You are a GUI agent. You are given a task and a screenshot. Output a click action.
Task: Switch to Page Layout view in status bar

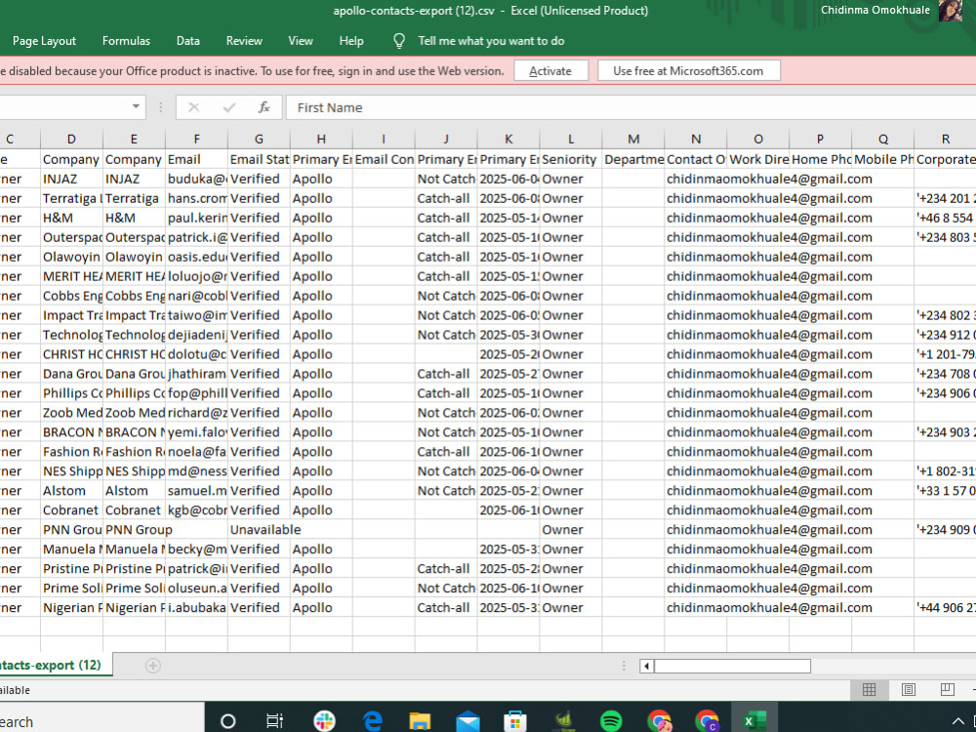(908, 690)
